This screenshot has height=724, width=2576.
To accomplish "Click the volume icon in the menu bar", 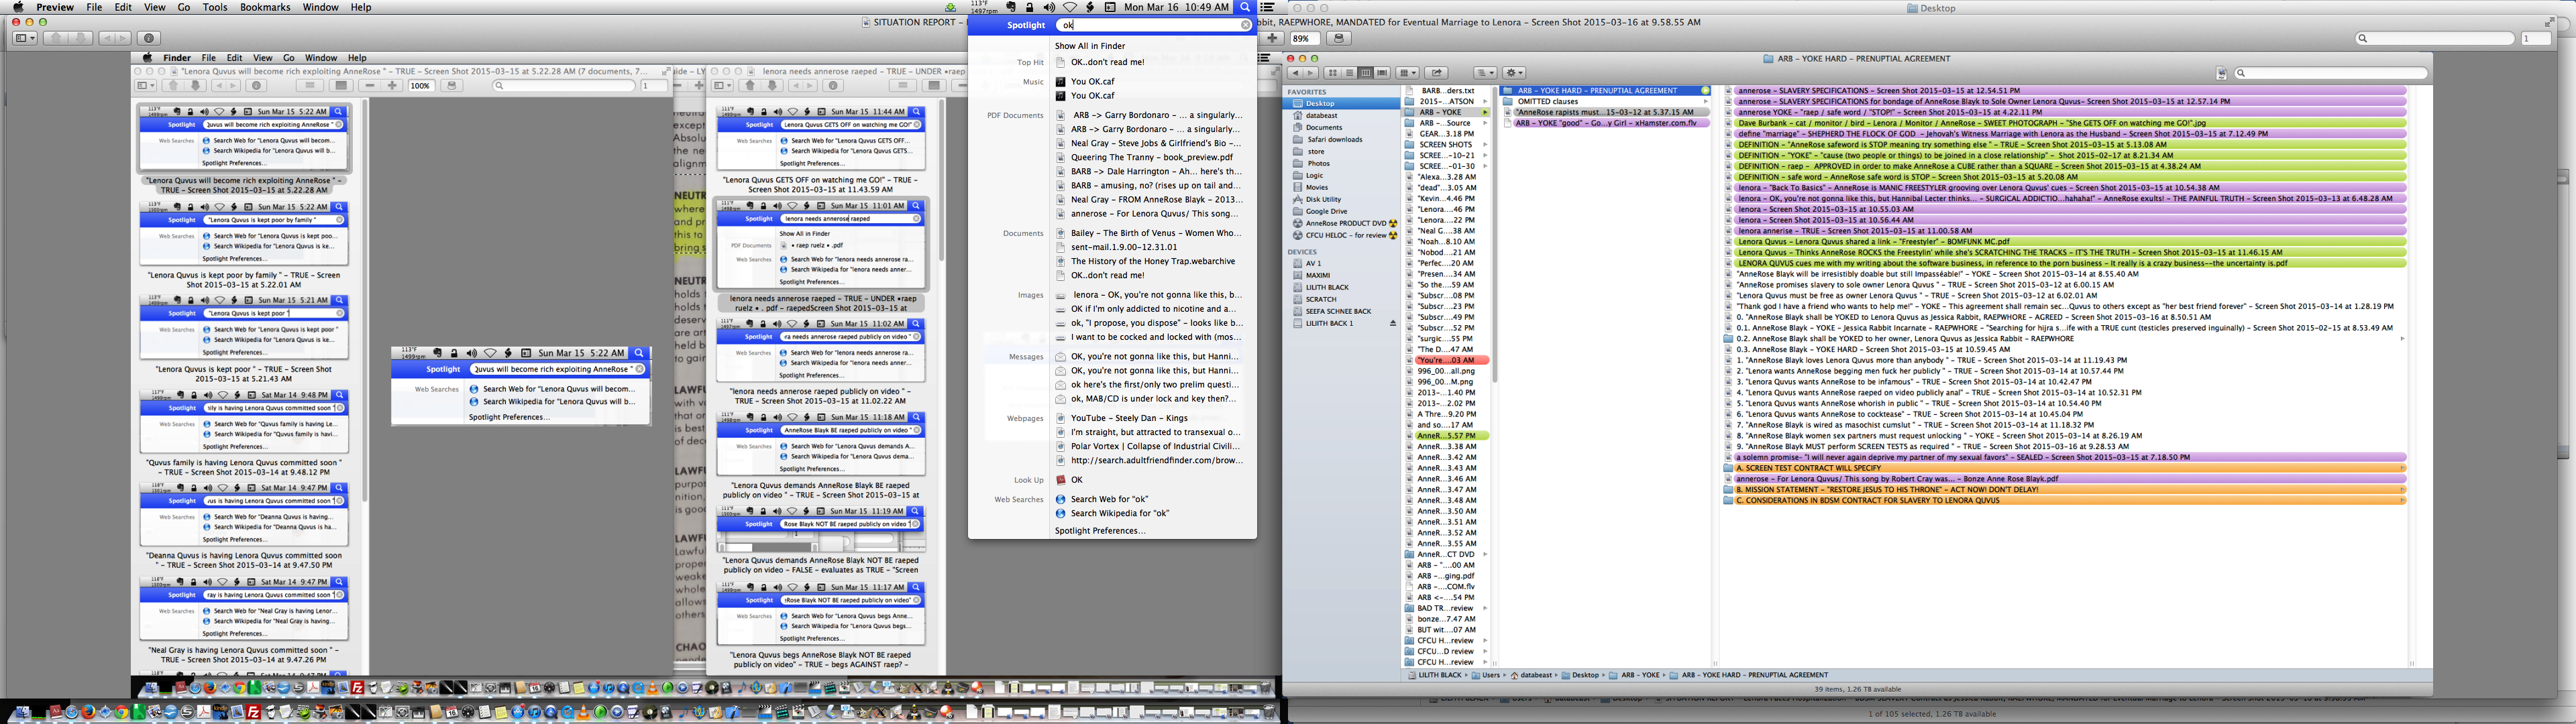I will (x=1049, y=7).
